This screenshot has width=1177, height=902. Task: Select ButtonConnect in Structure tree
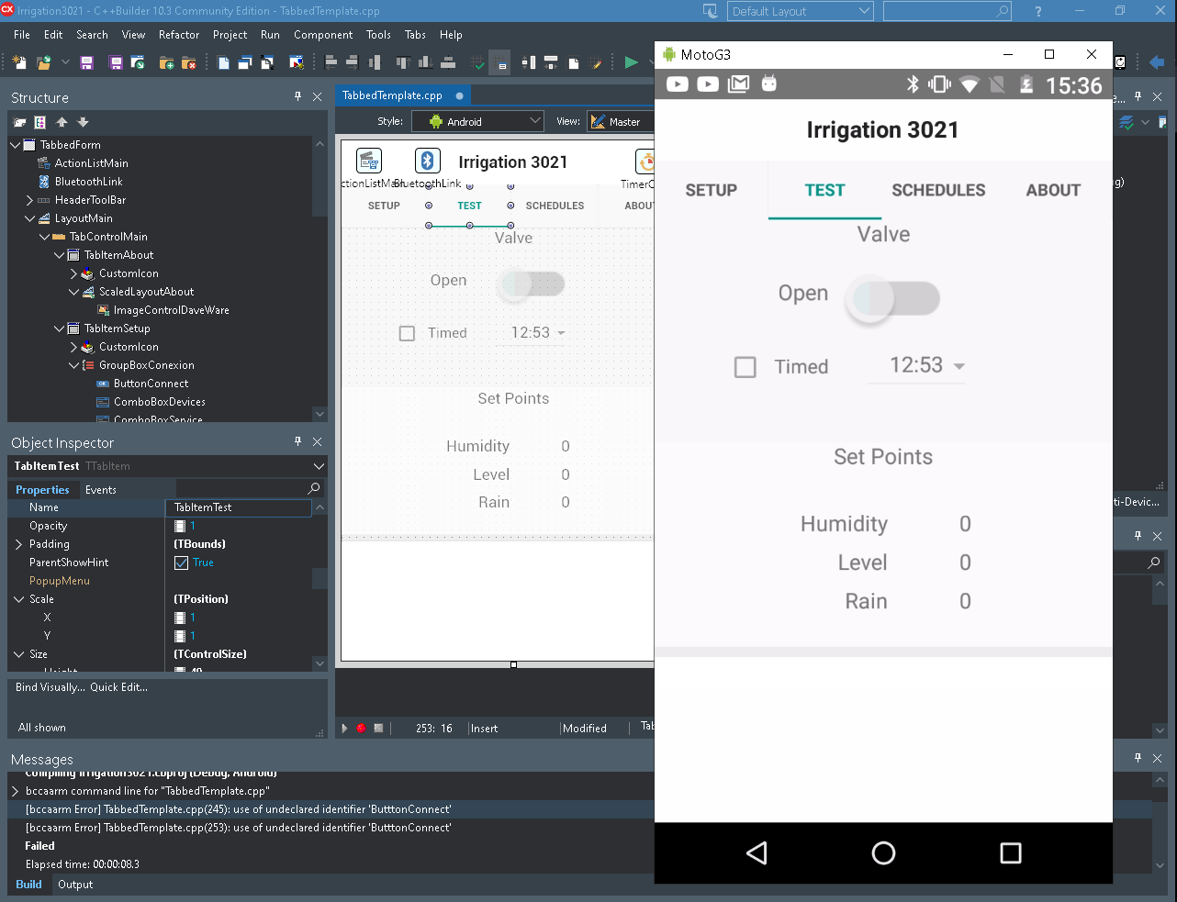pos(151,384)
